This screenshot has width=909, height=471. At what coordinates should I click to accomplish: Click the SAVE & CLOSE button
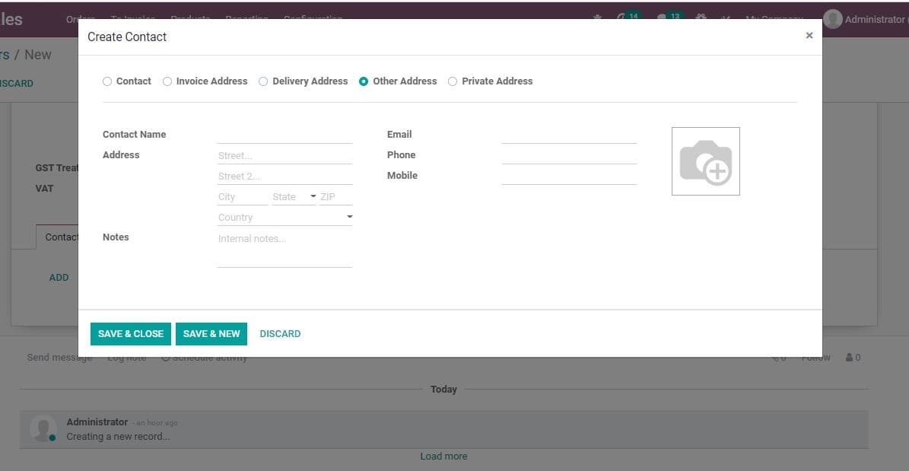[x=130, y=333]
